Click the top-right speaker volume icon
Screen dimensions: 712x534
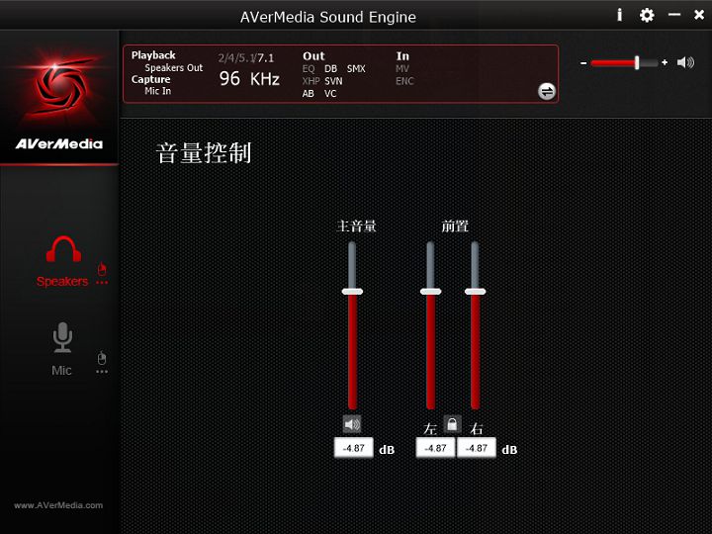[685, 62]
